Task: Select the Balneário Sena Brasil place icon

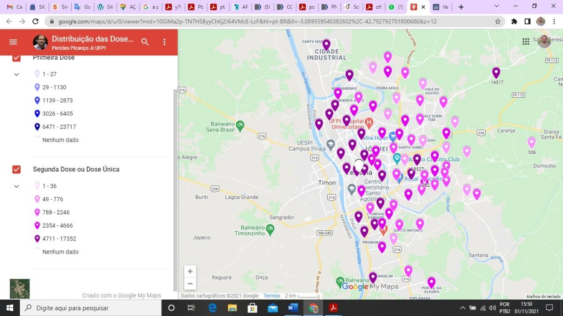Action: 240,126
